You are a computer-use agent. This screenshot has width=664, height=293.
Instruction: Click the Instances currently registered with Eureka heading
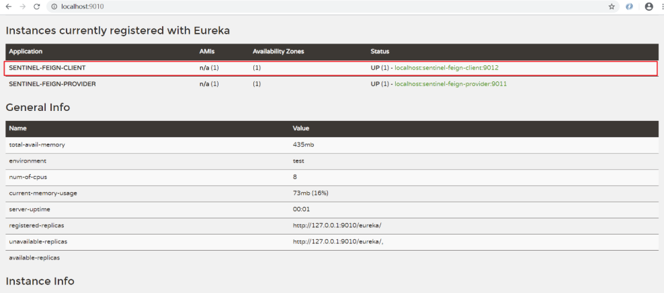[118, 30]
